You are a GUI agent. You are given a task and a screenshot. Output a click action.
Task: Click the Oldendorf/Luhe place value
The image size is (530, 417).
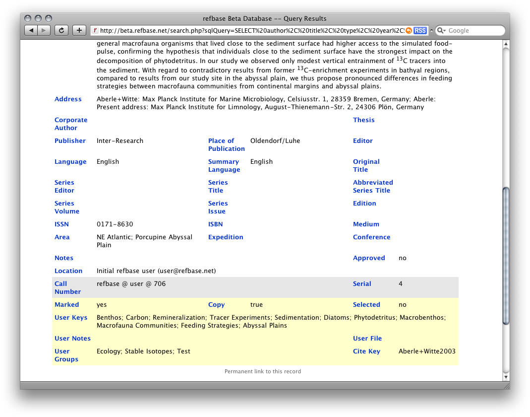[275, 141]
